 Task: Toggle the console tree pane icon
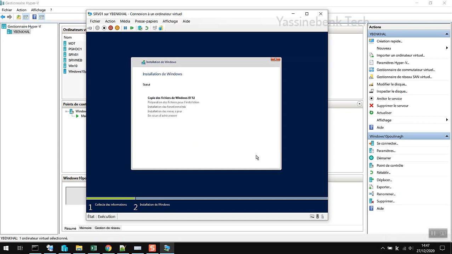coord(26,17)
